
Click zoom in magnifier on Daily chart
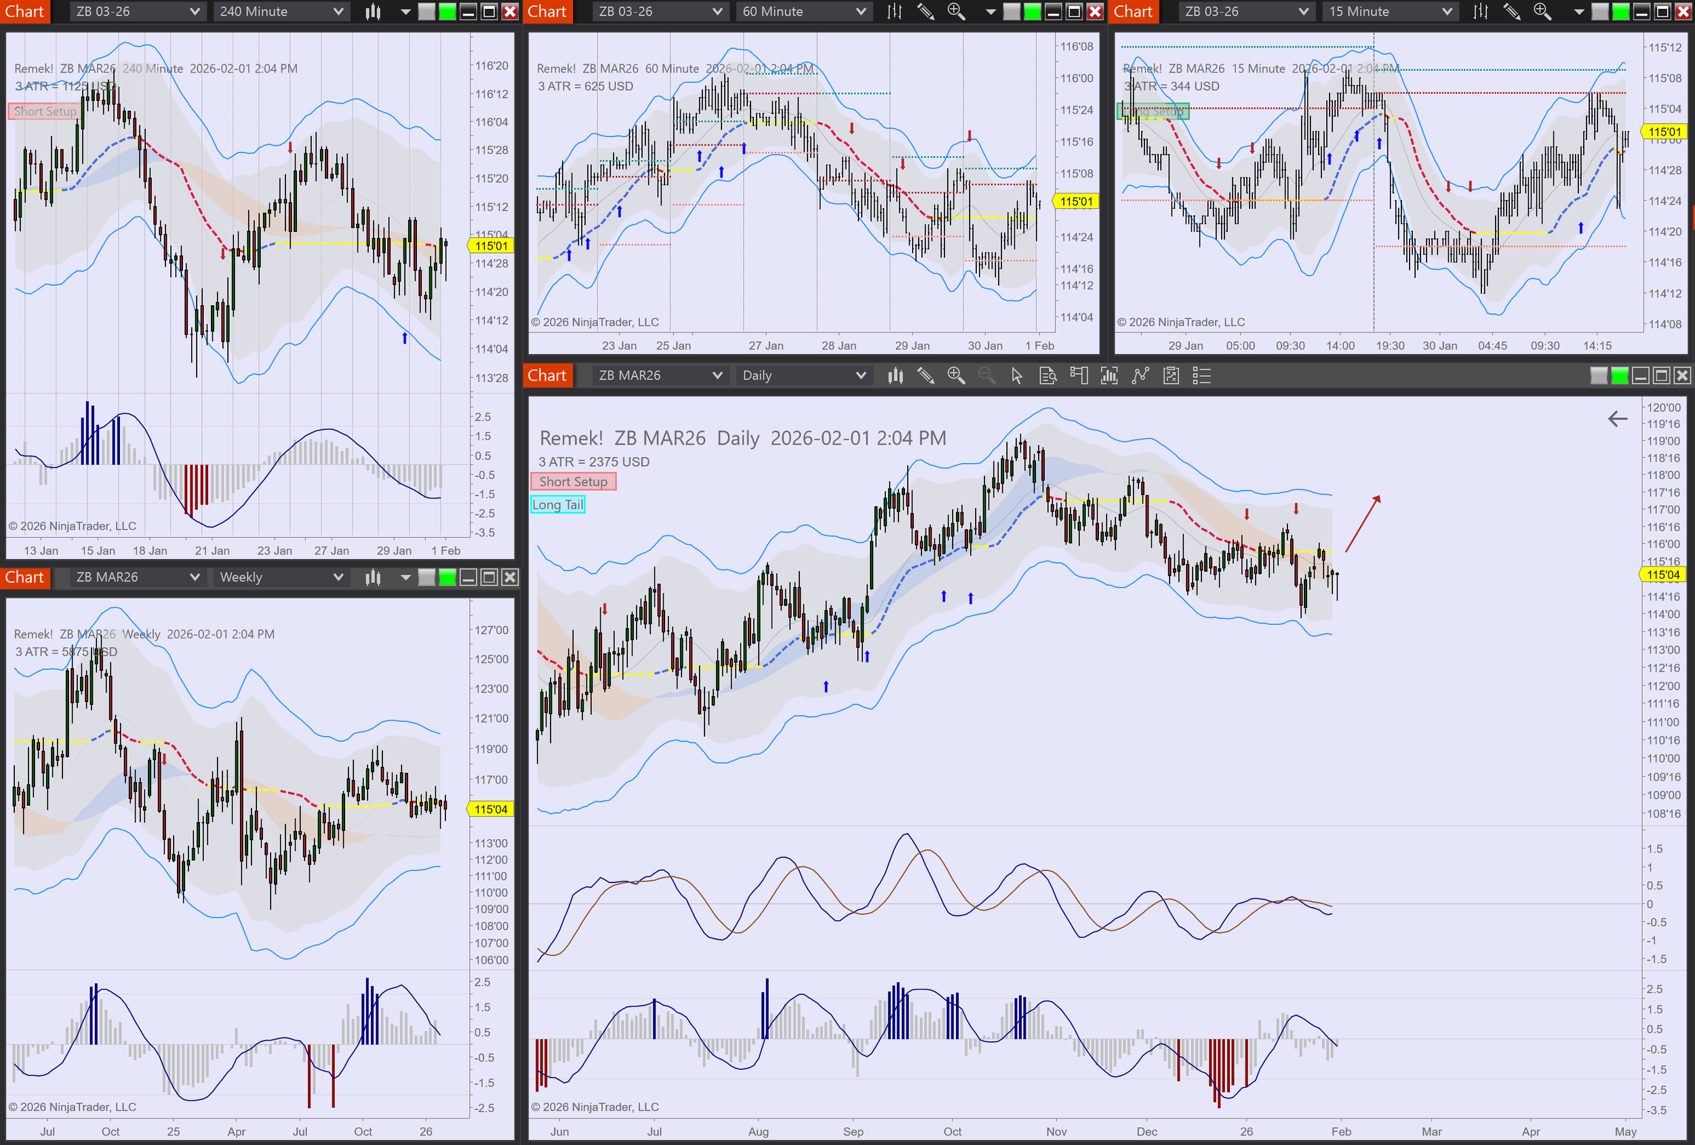click(955, 376)
